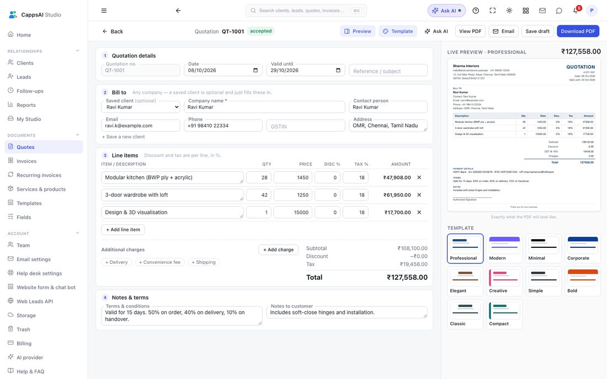Add the Delivery charge chip

(x=116, y=262)
